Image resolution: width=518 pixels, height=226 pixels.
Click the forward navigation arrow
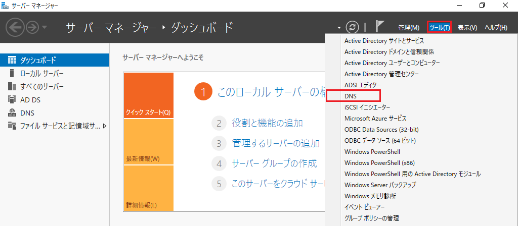point(32,28)
